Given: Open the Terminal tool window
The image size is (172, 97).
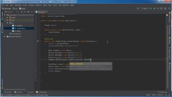Looking at the screenshot, I should (x=29, y=92).
